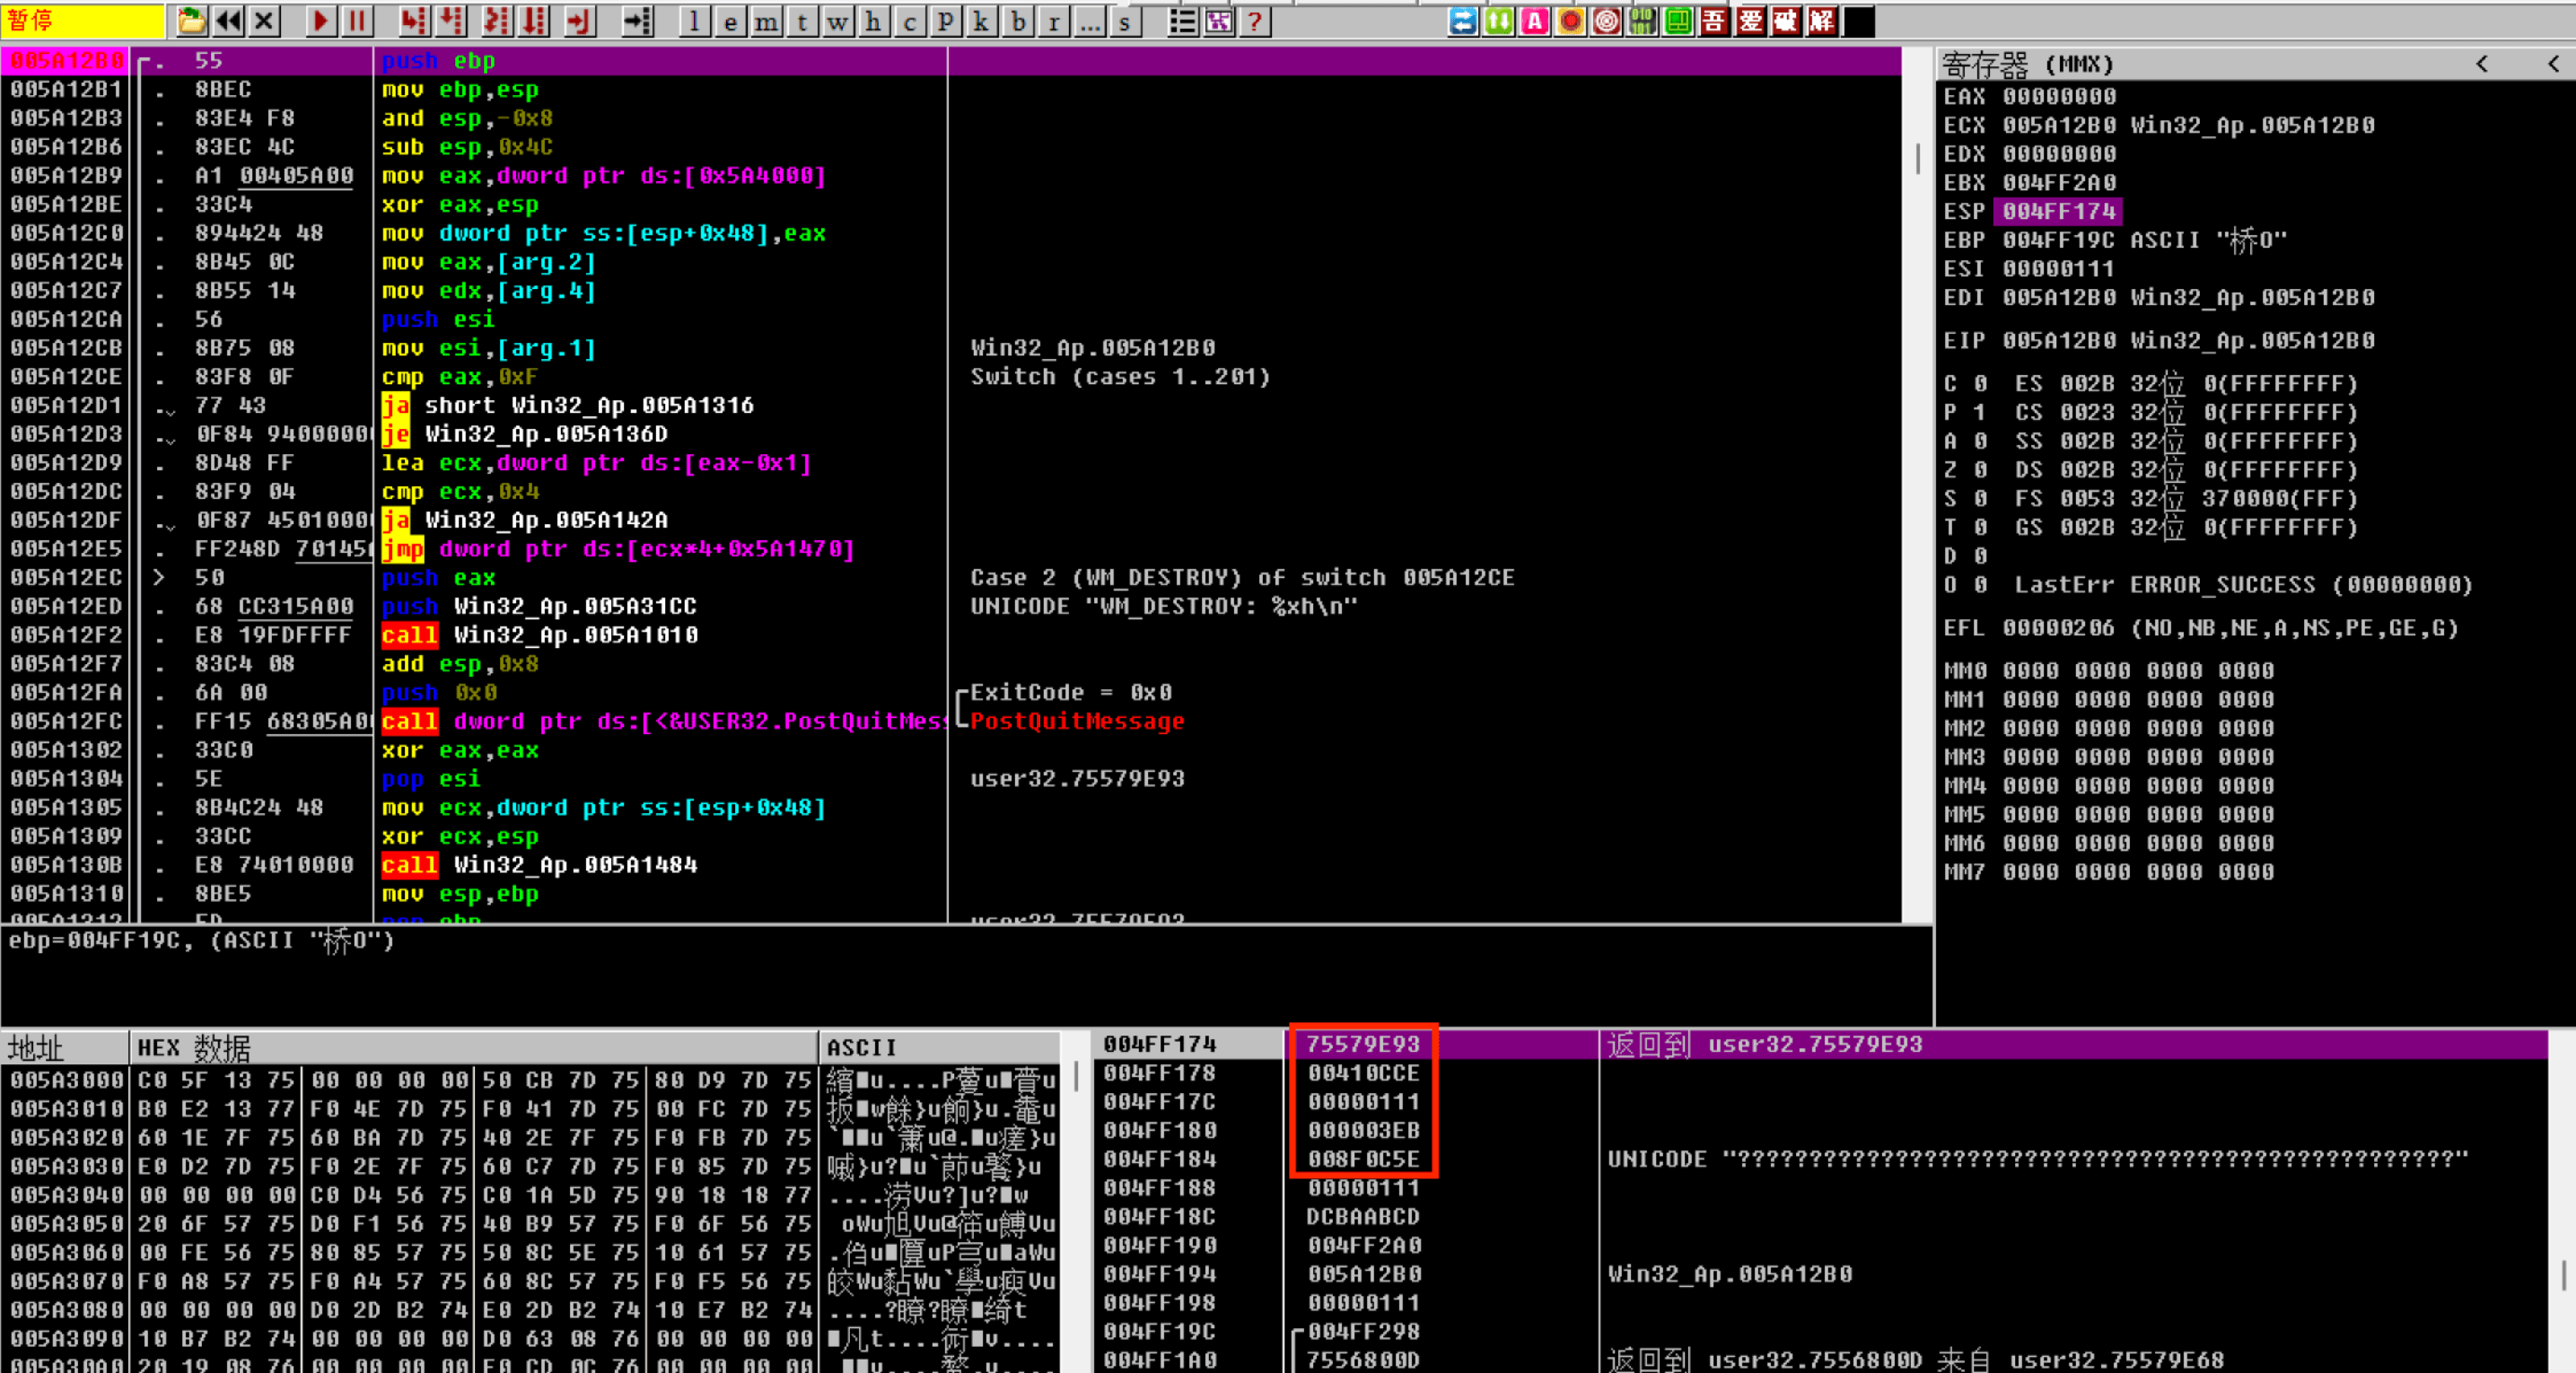
Task: Click the Restart program rewind icon
Action: point(228,21)
